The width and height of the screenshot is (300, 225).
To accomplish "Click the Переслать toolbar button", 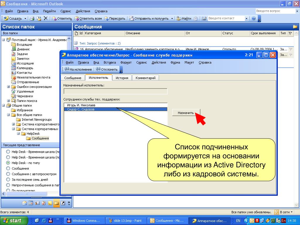I will coord(115,18).
